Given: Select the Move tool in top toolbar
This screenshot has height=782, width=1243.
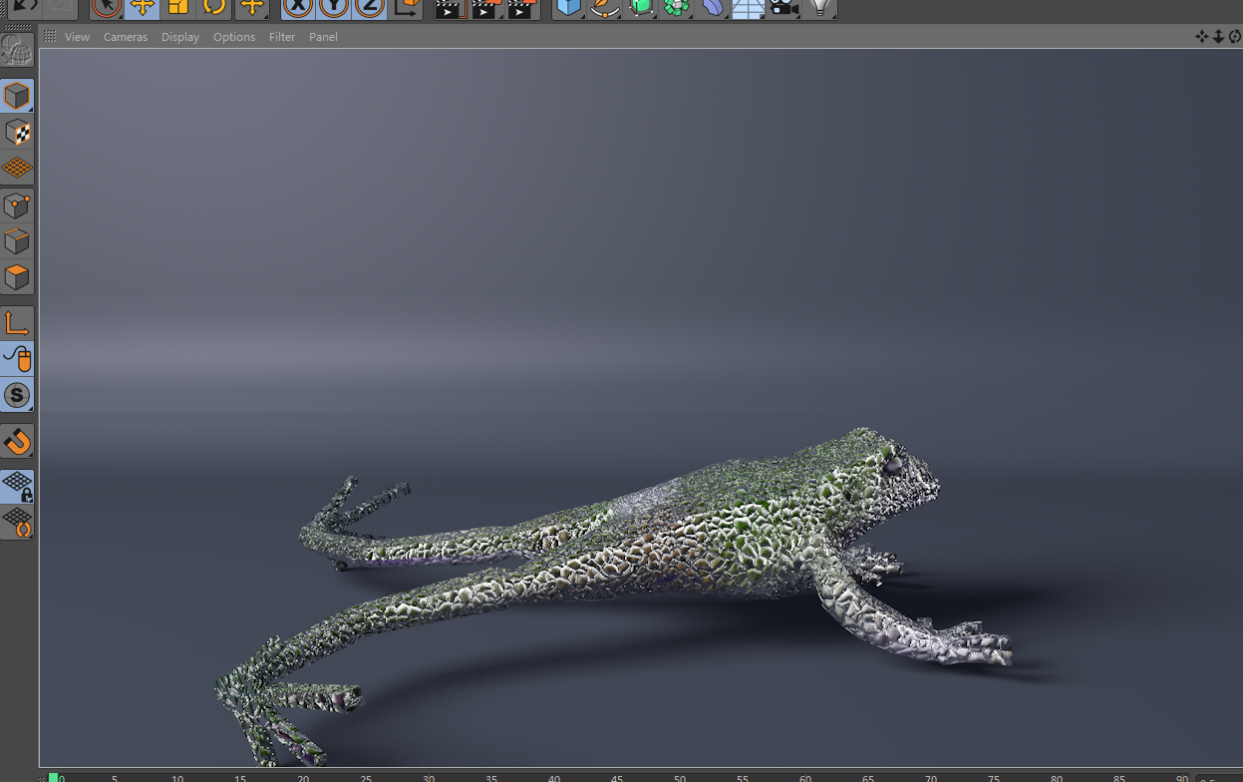Looking at the screenshot, I should [x=142, y=7].
